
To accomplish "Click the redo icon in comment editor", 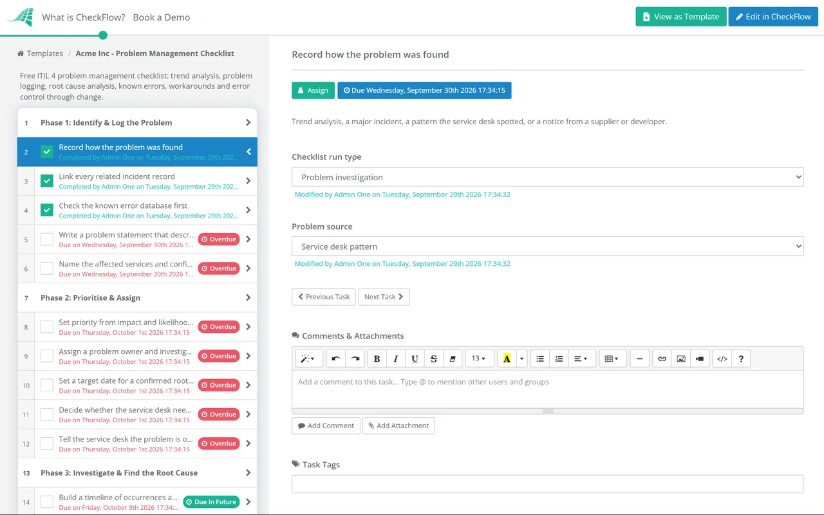I will pyautogui.click(x=355, y=359).
